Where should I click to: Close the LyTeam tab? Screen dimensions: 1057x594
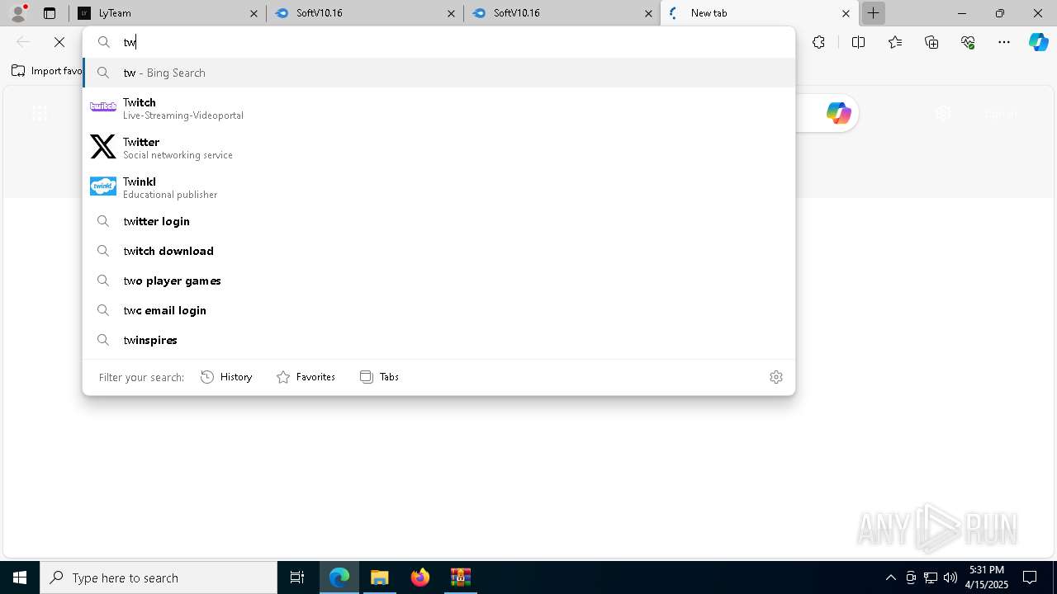(254, 13)
